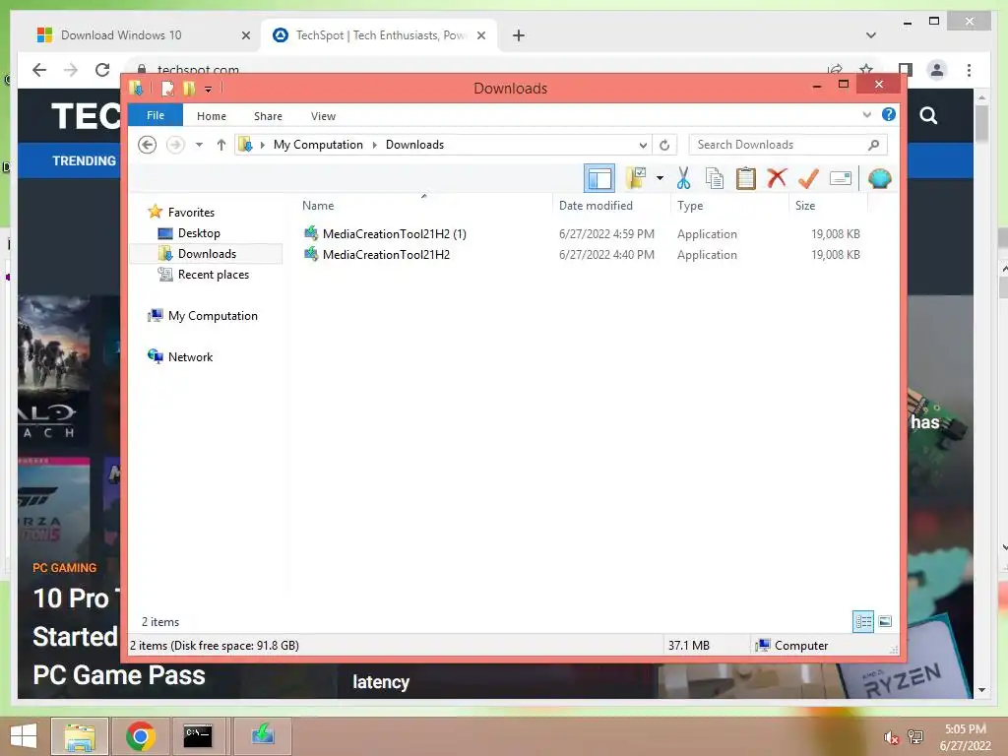
Task: Click the Copy toolbar icon
Action: (715, 178)
